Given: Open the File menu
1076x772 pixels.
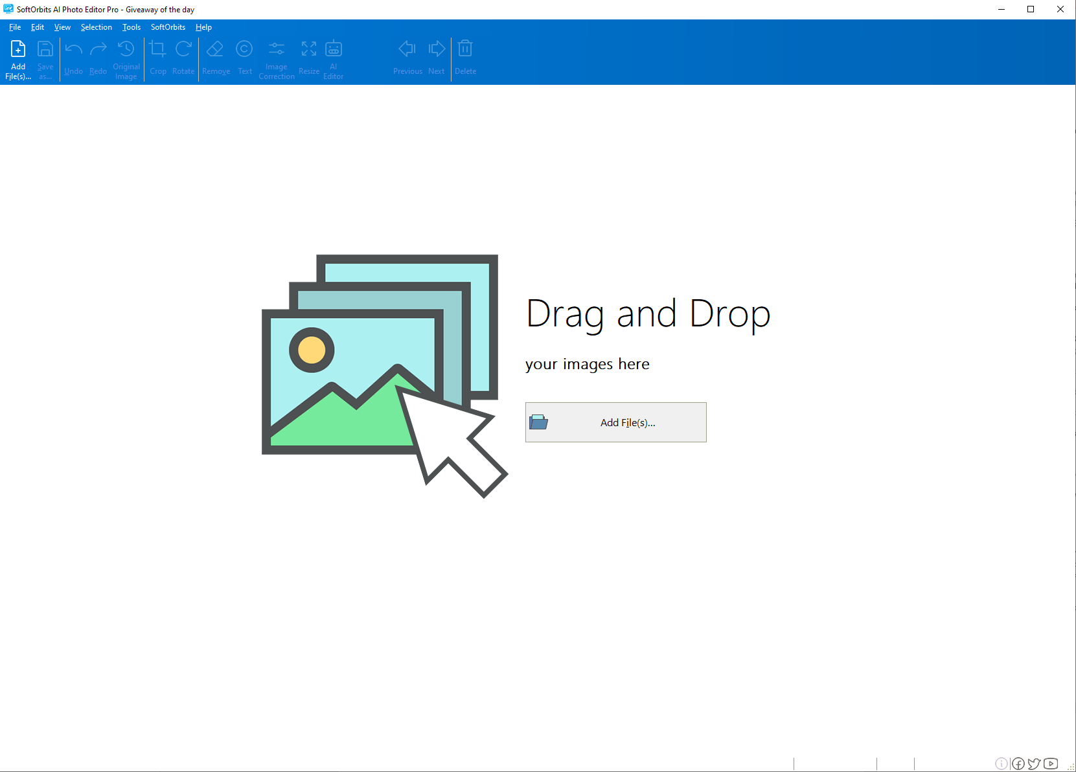Looking at the screenshot, I should (x=15, y=27).
